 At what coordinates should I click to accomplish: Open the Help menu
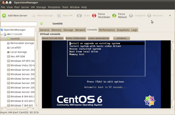(x=84, y=7)
